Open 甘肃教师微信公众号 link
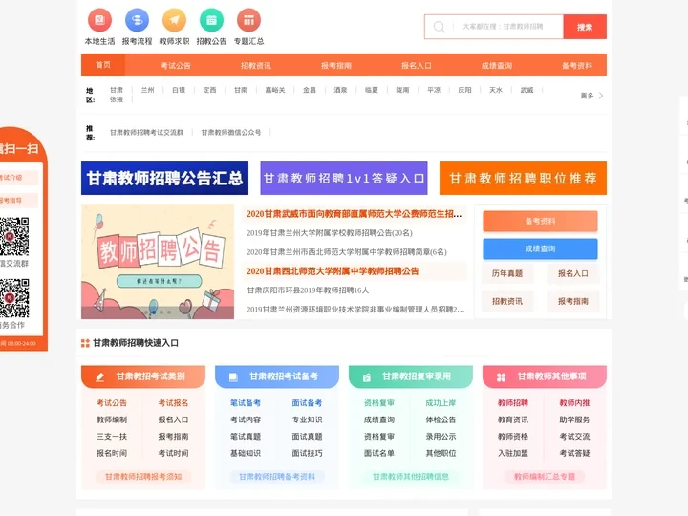Screen dimensions: 688x516 [x=231, y=132]
